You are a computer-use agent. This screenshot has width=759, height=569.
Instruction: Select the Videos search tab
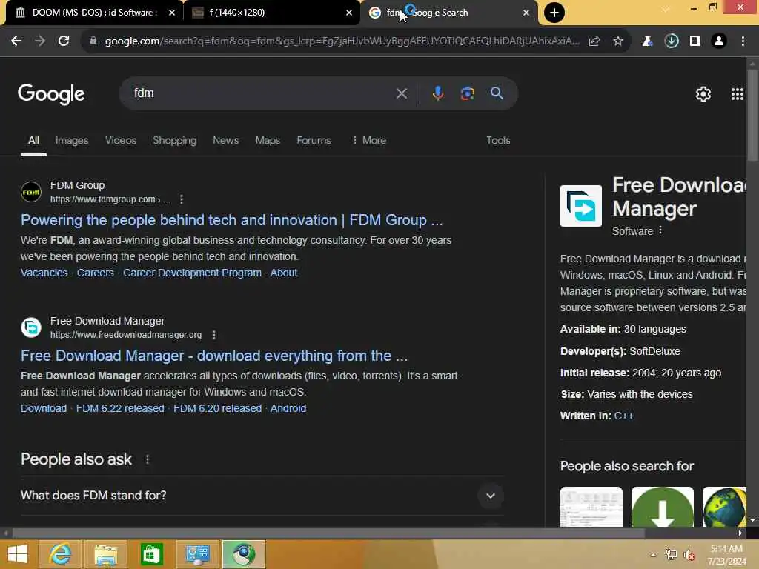[x=121, y=140]
